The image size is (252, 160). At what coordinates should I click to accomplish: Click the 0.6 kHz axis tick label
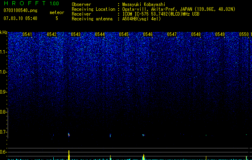(3, 152)
